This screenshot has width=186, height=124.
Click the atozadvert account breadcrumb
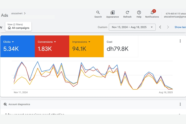click(x=18, y=13)
